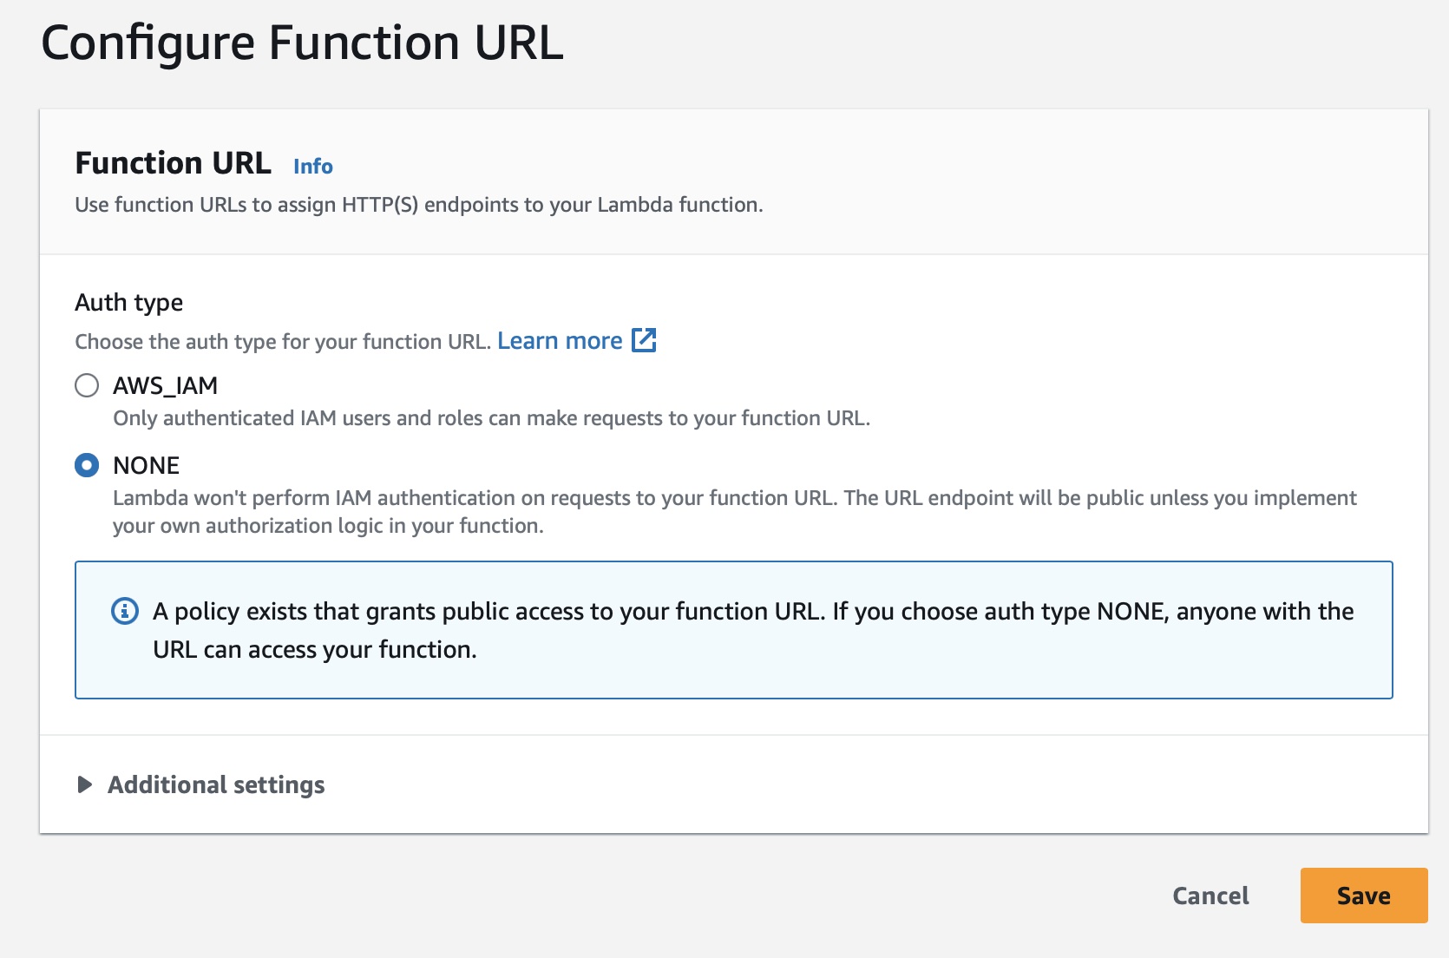Cancel the function URL configuration
This screenshot has width=1449, height=958.
tap(1210, 895)
